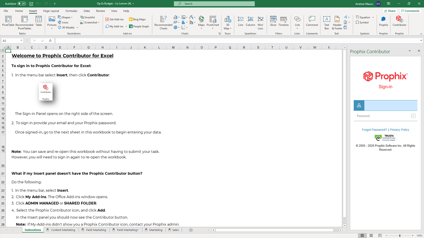
Task: Open Recommended Charts
Action: click(x=163, y=23)
